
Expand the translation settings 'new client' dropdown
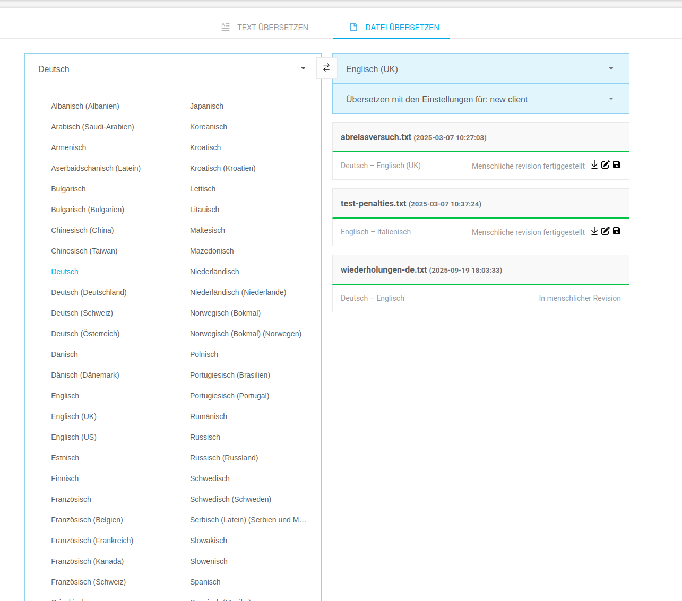611,99
